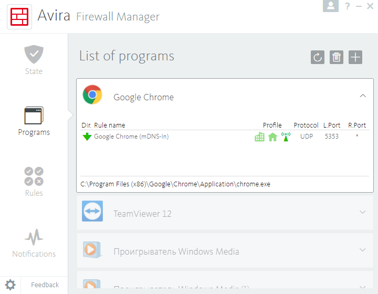Click the Windows Media player icon
Image resolution: width=378 pixels, height=294 pixels.
pyautogui.click(x=91, y=250)
